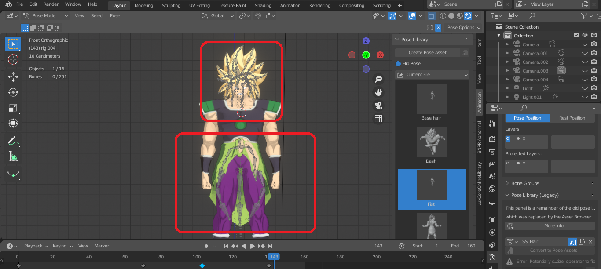The image size is (601, 269).
Task: Collapse the Pose Library panel
Action: tap(397, 40)
